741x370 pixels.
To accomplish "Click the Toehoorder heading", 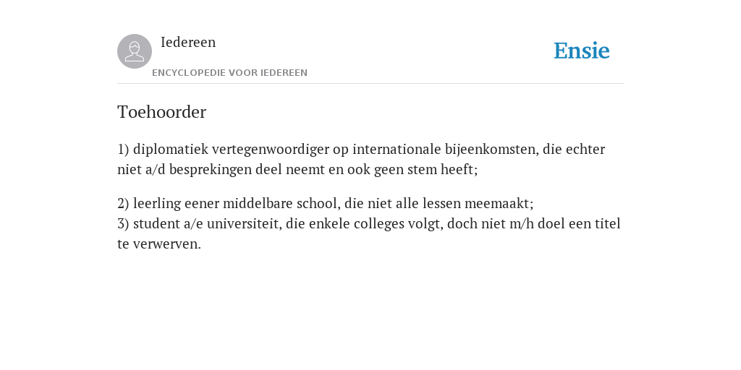I will (161, 112).
